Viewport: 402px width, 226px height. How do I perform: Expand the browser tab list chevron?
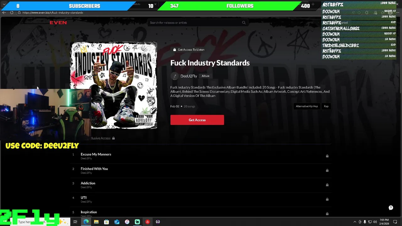[x=4, y=4]
